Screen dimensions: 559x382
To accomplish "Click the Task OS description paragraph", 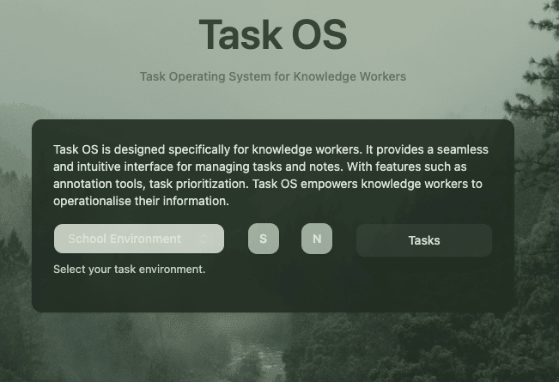I will [271, 175].
